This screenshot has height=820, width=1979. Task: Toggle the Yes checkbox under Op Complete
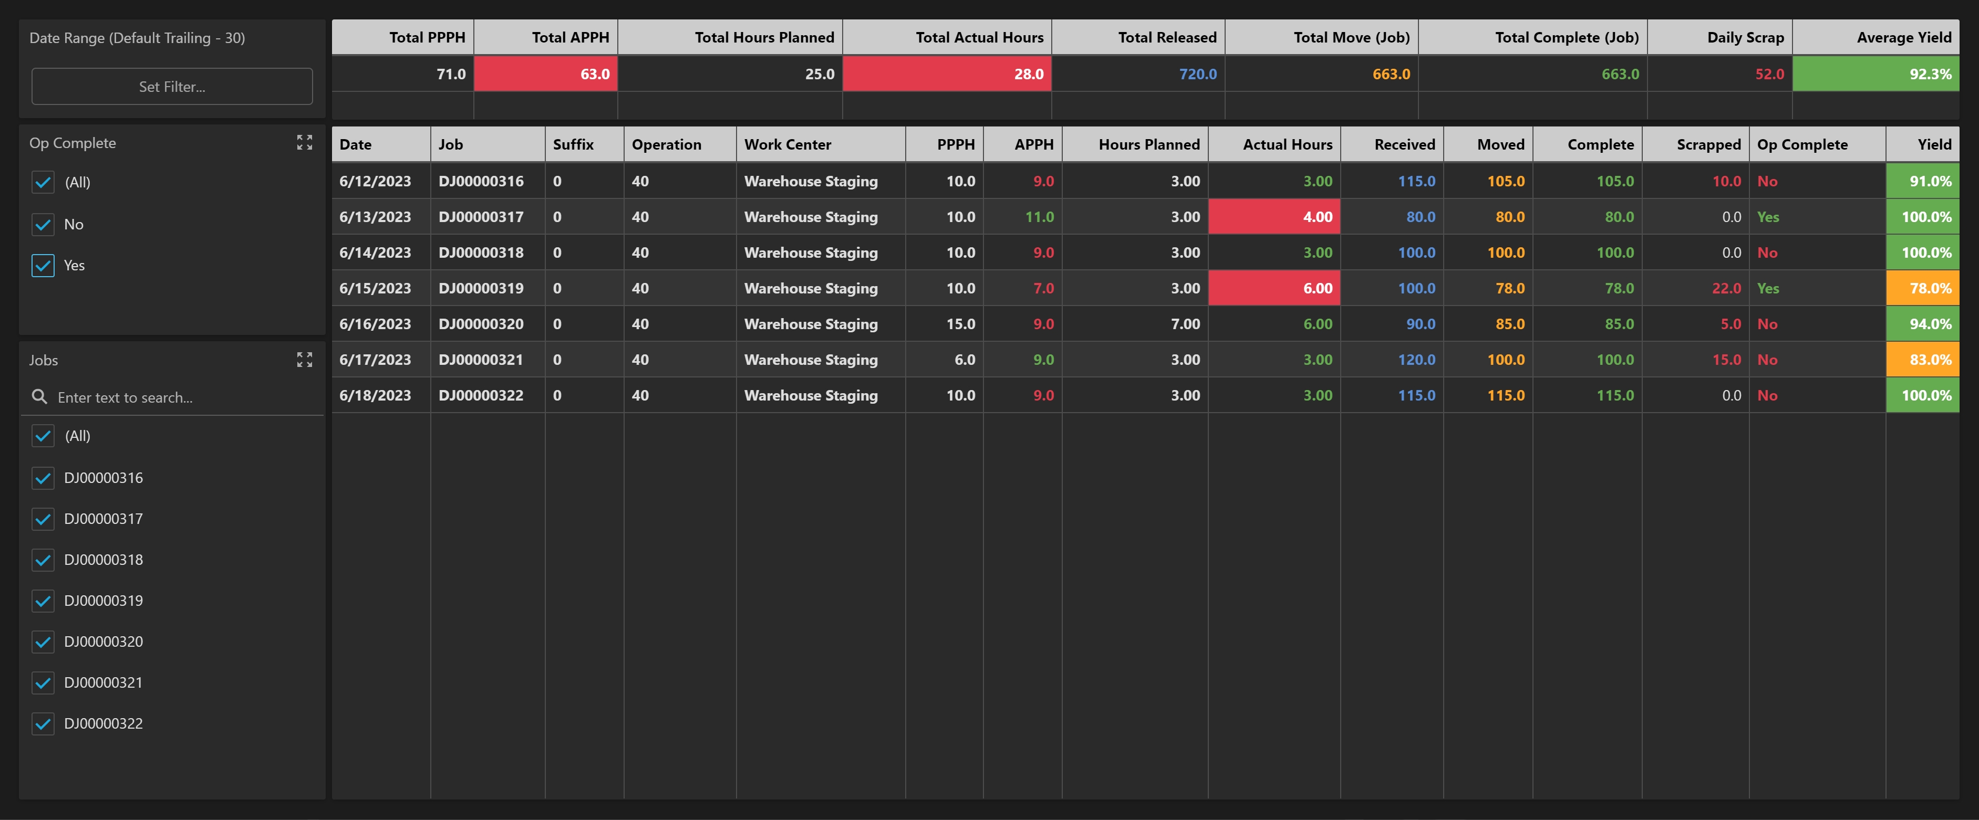pos(43,266)
